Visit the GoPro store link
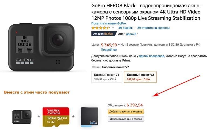 click(x=109, y=23)
